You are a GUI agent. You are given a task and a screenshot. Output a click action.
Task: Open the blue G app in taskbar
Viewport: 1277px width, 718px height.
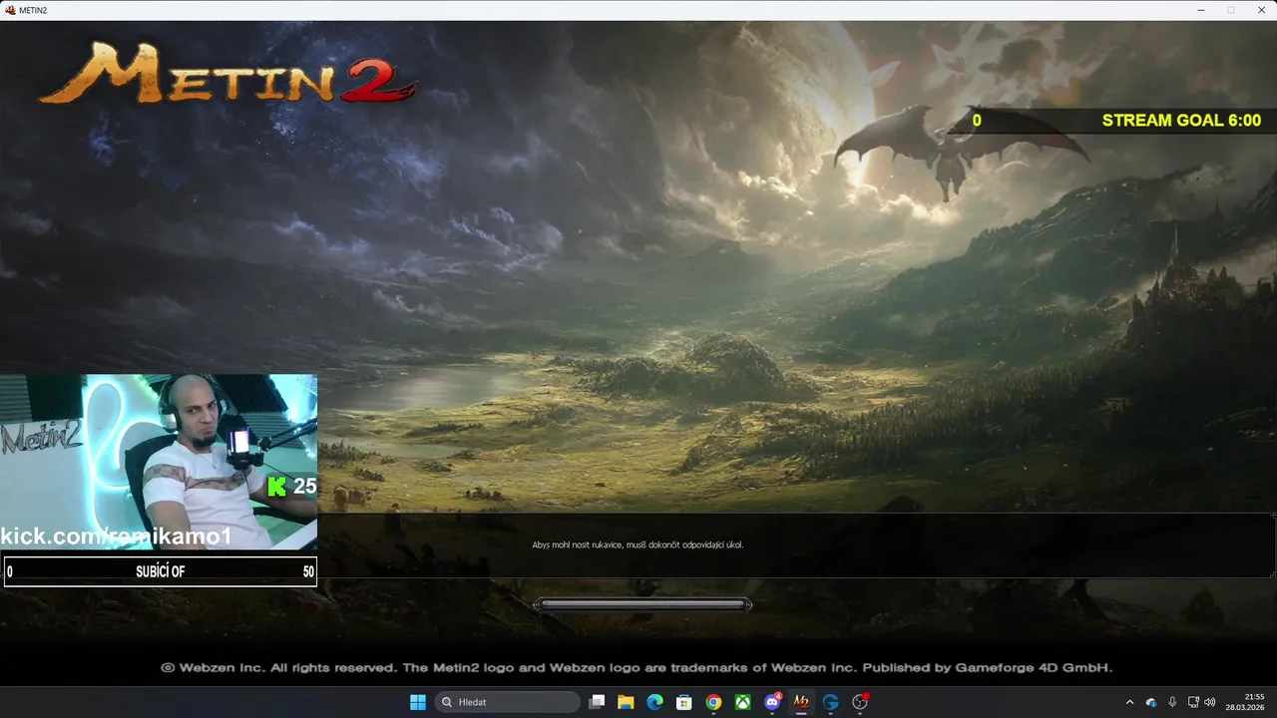point(831,702)
